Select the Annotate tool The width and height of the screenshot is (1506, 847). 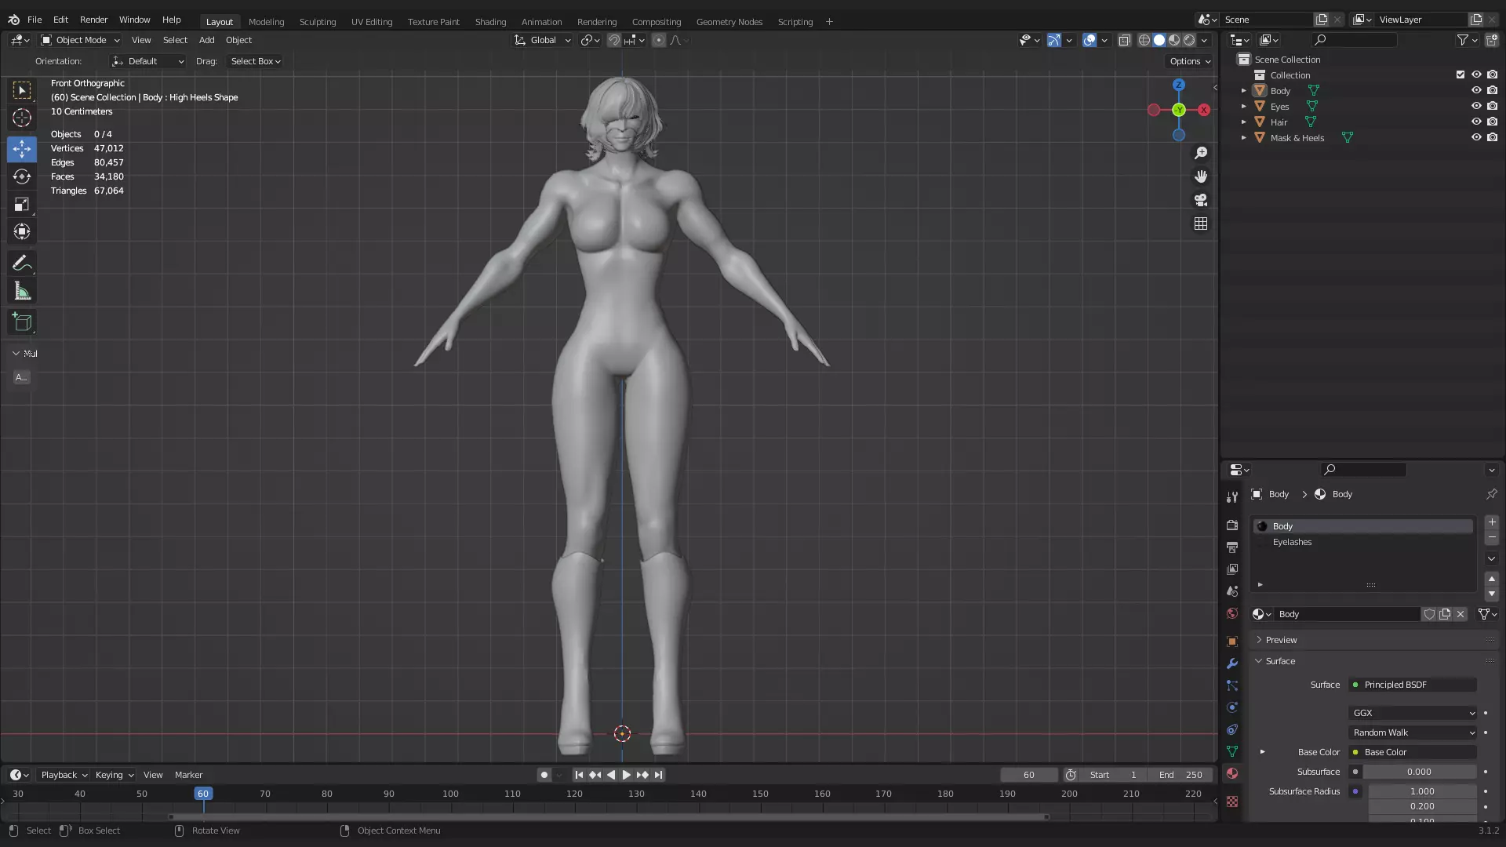[x=22, y=264]
